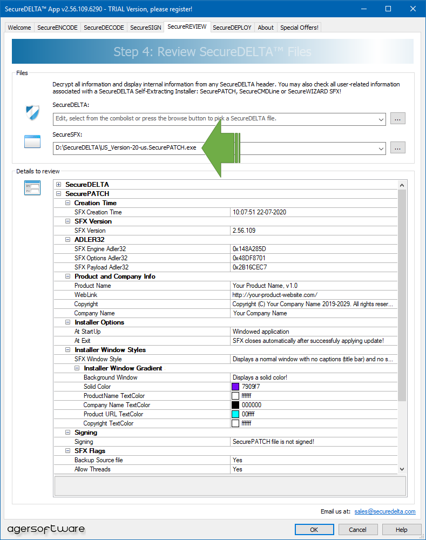426x540 pixels.
Task: Click the SecureSFX window icon
Action: tap(32, 141)
